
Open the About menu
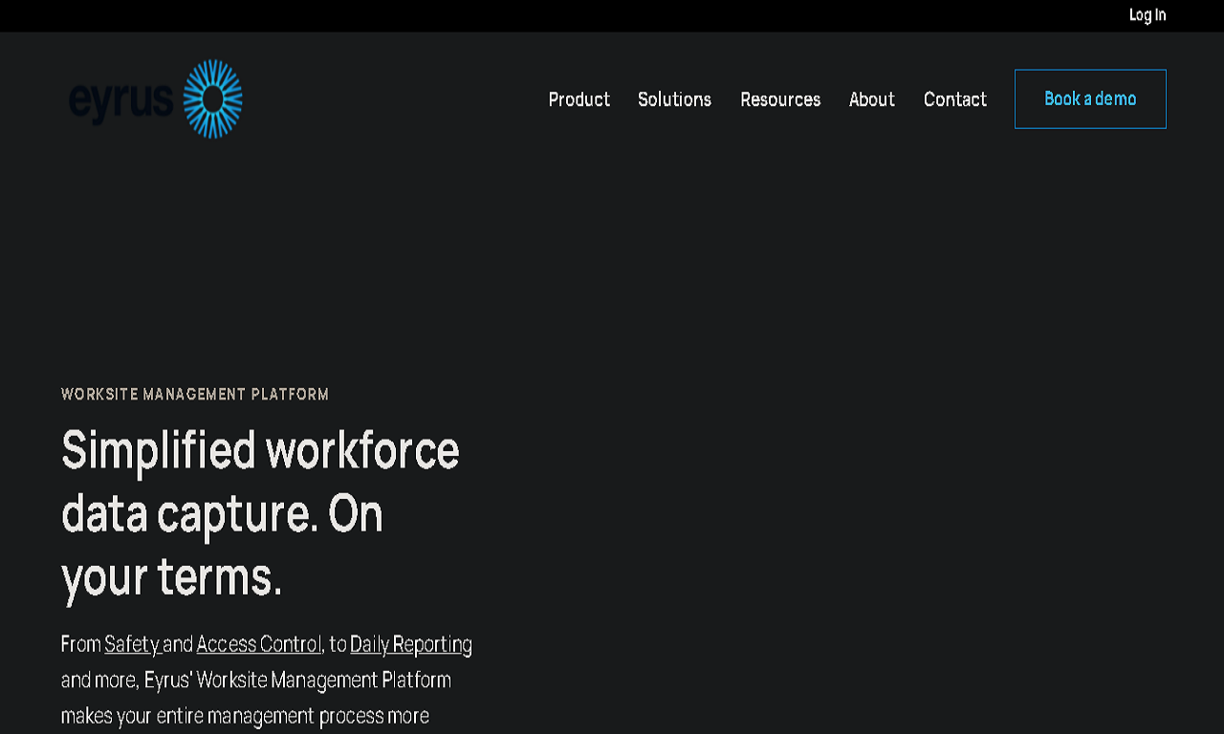tap(872, 99)
